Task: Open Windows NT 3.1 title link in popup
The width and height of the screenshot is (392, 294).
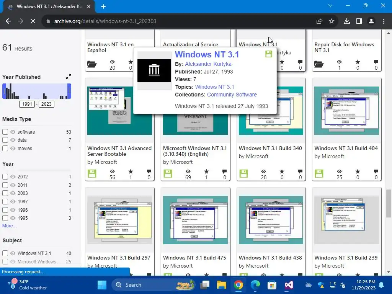Action: (207, 54)
